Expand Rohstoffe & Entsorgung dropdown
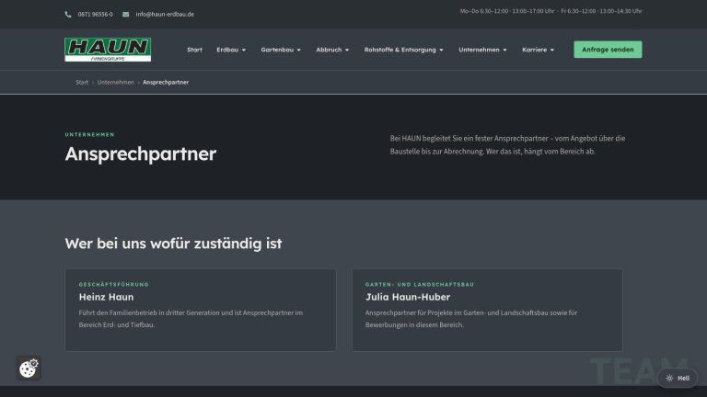Screen dimensions: 707x397 403,50
